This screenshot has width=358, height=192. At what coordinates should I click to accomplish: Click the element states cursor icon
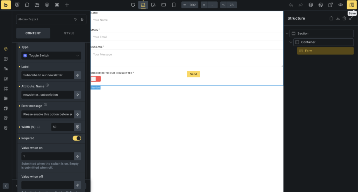76,19
